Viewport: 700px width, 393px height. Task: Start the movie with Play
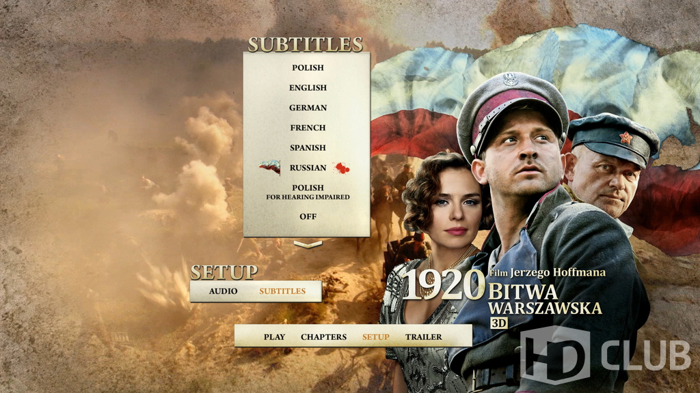[274, 337]
